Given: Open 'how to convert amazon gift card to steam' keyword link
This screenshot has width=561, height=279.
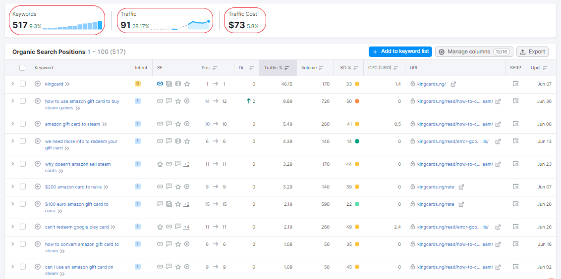Looking at the screenshot, I should click(82, 244).
